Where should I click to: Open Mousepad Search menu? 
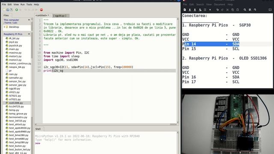pos(200,5)
